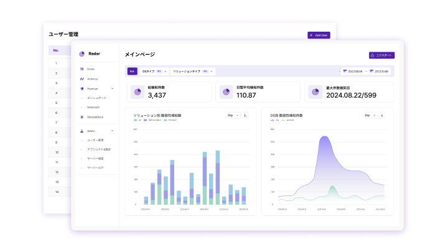The height and width of the screenshot is (252, 448).
Task: Click the start date calendar field
Action: tap(352, 71)
